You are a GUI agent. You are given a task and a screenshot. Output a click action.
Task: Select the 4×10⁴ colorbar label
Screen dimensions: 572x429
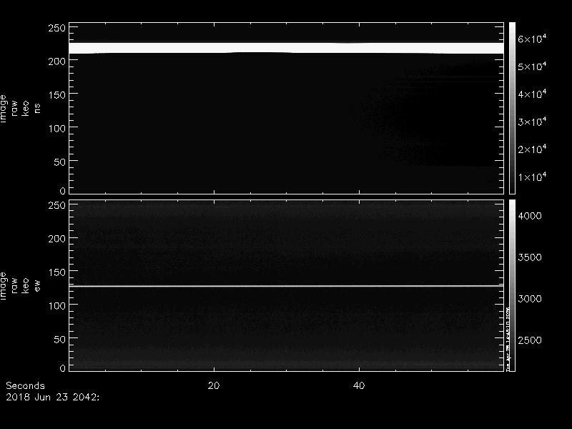(x=532, y=94)
